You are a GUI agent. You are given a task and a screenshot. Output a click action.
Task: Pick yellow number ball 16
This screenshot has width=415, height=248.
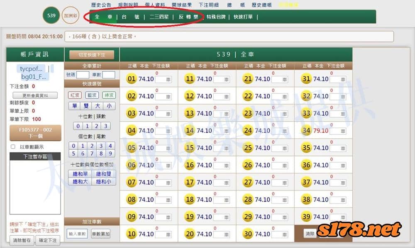(190, 165)
